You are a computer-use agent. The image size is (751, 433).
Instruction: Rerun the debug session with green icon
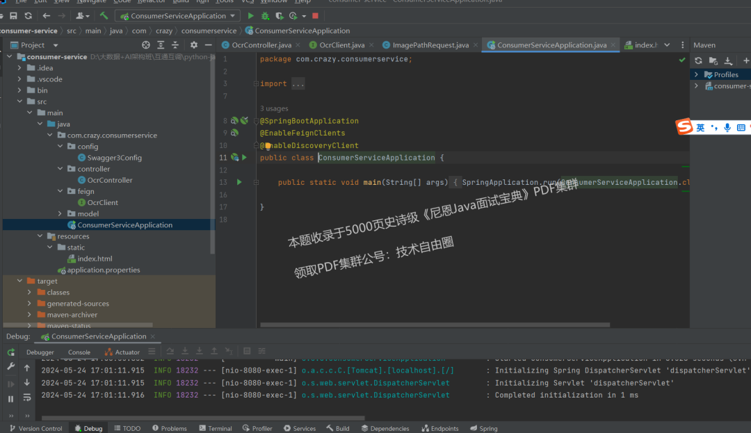point(11,352)
